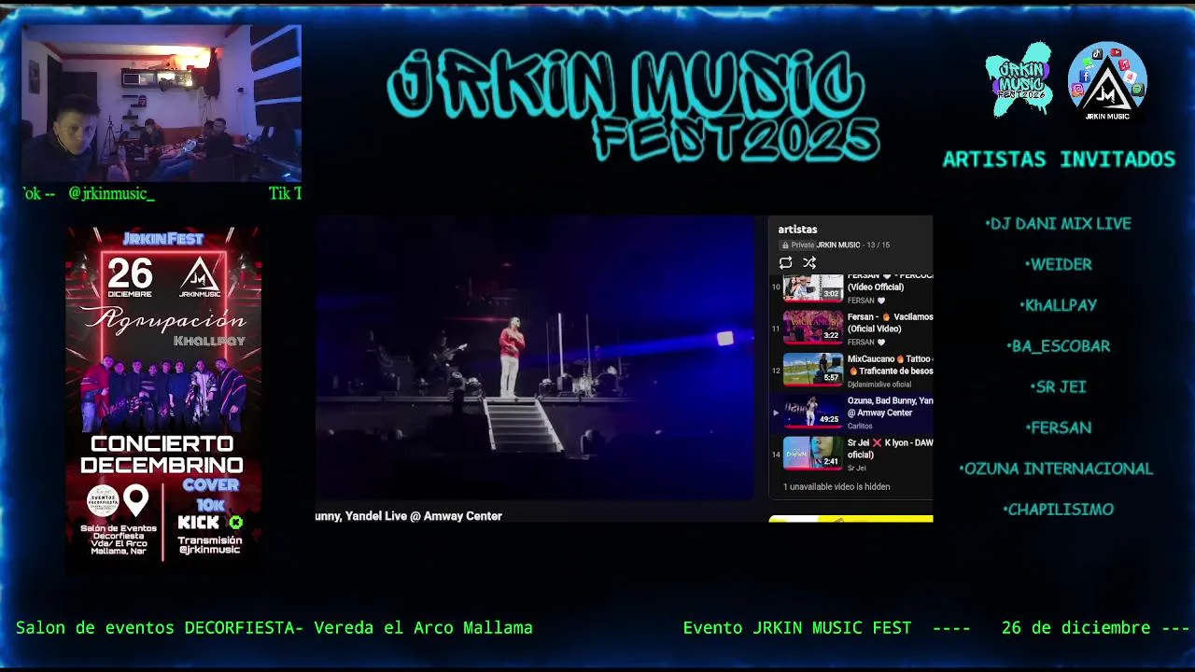Screen dimensions: 1195x672
Task: Open the 3:22 Vacilamos video thumbnail
Action: coord(813,328)
